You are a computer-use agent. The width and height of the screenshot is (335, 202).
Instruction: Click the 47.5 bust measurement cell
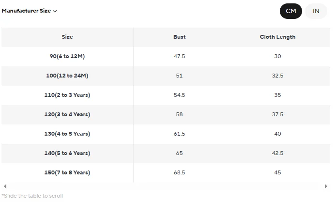pos(180,56)
